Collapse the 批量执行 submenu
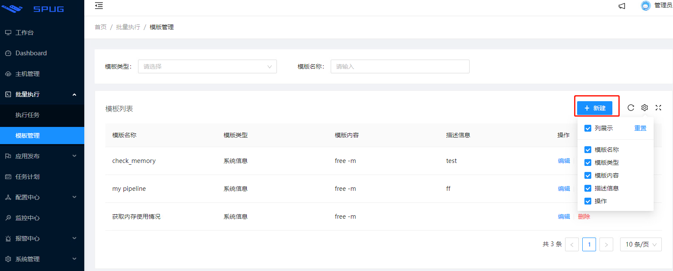The height and width of the screenshot is (271, 673). [x=74, y=94]
